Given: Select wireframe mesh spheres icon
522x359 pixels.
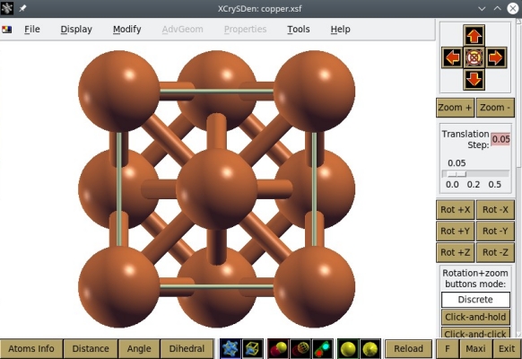Looking at the screenshot, I should tap(300, 348).
